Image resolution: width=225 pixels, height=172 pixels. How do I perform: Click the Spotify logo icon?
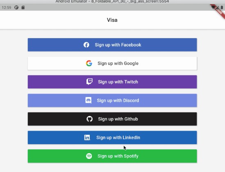(89, 156)
